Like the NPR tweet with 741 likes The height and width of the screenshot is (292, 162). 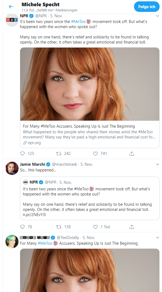(95, 154)
